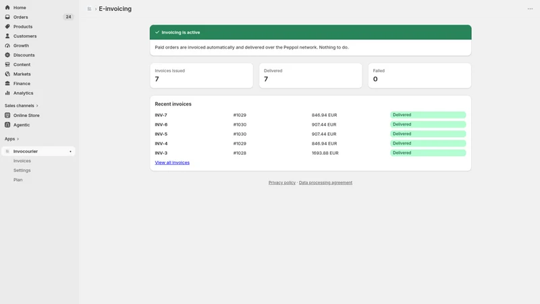Open the Privacy policy link
Viewport: 540px width, 304px height.
tap(282, 182)
